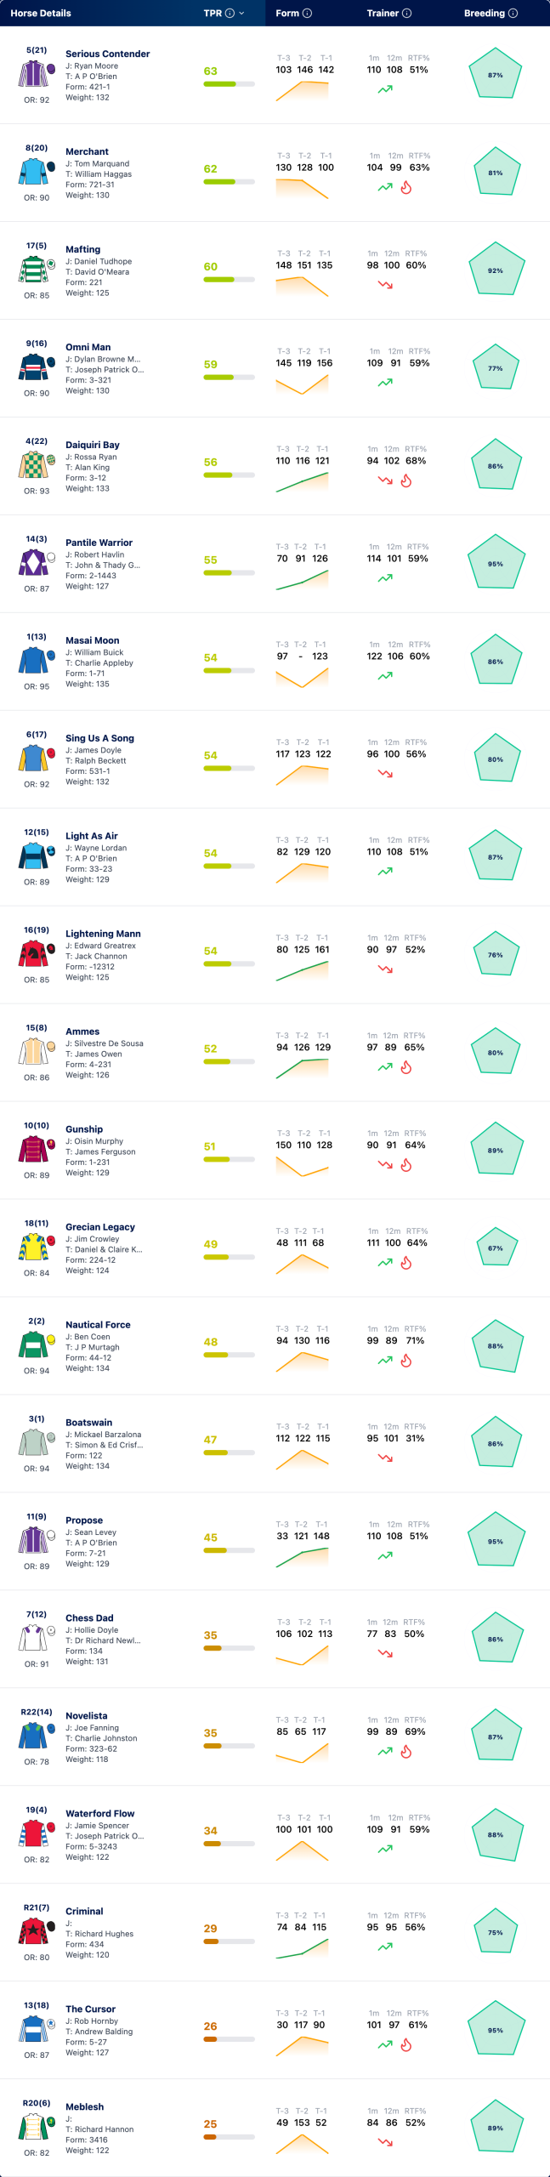Expand the TPR sort dropdown chevron

point(241,14)
